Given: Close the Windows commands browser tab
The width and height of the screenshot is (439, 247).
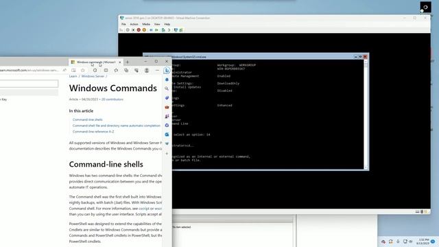Looking at the screenshot, I should (x=120, y=62).
